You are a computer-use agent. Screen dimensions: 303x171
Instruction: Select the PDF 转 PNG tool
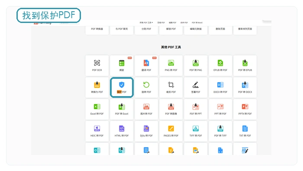(x=196, y=65)
